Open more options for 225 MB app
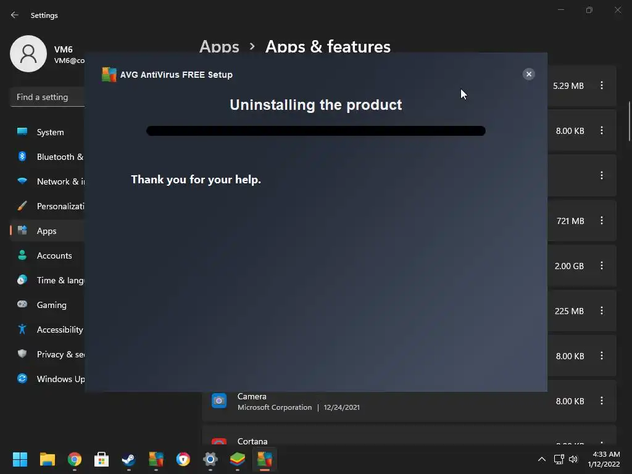The image size is (632, 474). [x=601, y=311]
